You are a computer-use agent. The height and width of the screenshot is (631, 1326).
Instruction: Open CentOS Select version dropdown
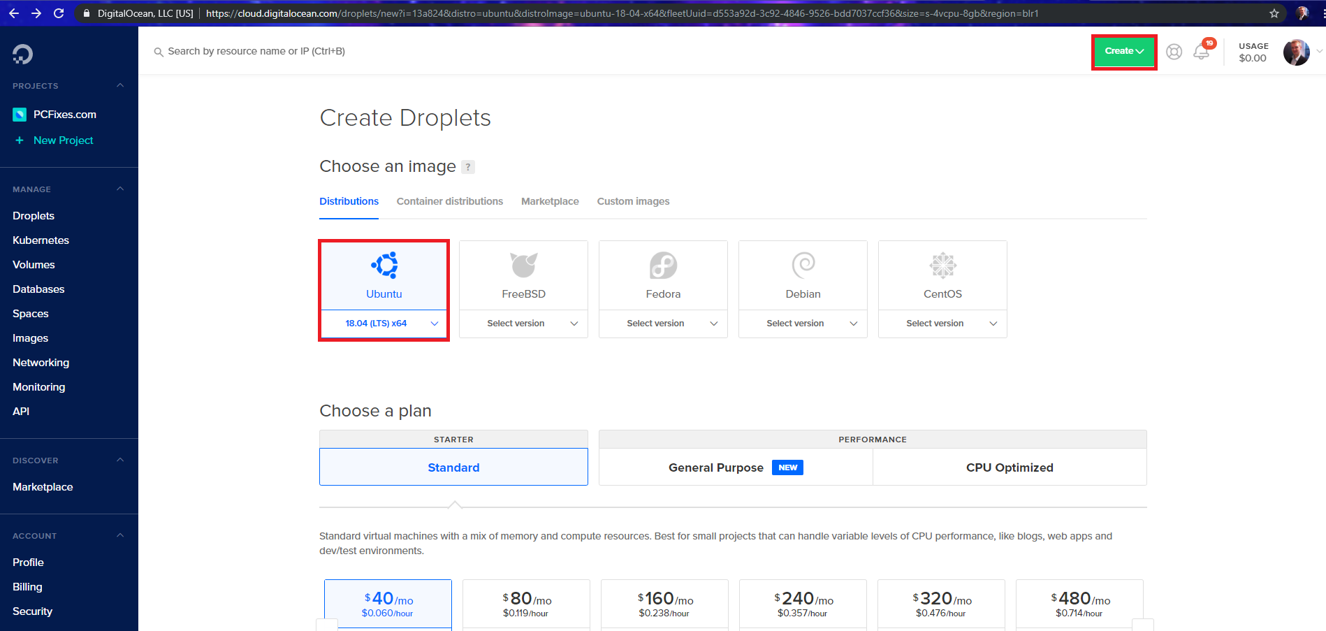(943, 324)
